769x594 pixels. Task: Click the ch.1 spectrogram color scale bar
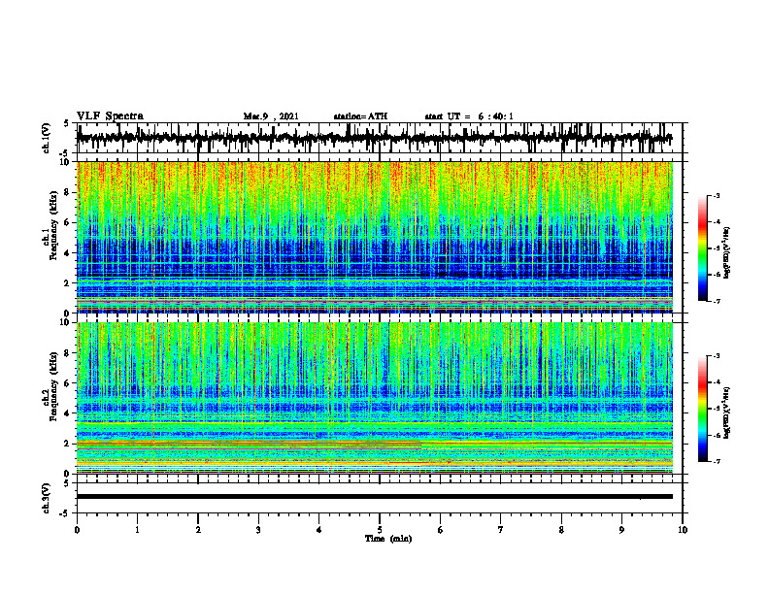click(x=703, y=248)
